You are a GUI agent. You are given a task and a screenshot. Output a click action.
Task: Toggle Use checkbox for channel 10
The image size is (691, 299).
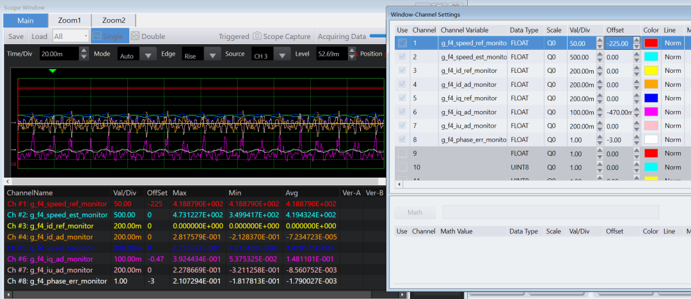point(402,167)
